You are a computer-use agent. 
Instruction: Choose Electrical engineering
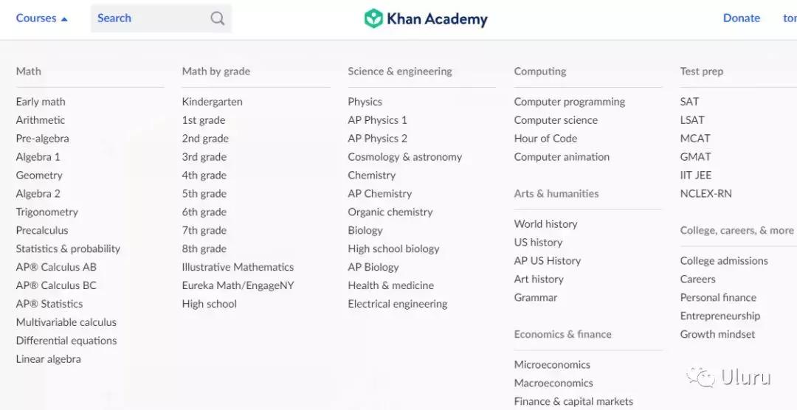pyautogui.click(x=397, y=305)
